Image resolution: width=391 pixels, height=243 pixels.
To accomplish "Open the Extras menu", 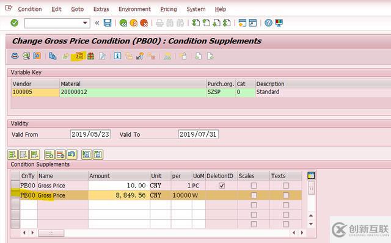I will coord(101,9).
